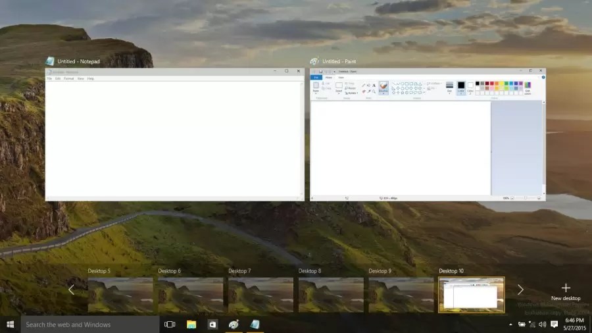Select the Eraser tool in Paint
The height and width of the screenshot is (333, 592).
point(364,91)
